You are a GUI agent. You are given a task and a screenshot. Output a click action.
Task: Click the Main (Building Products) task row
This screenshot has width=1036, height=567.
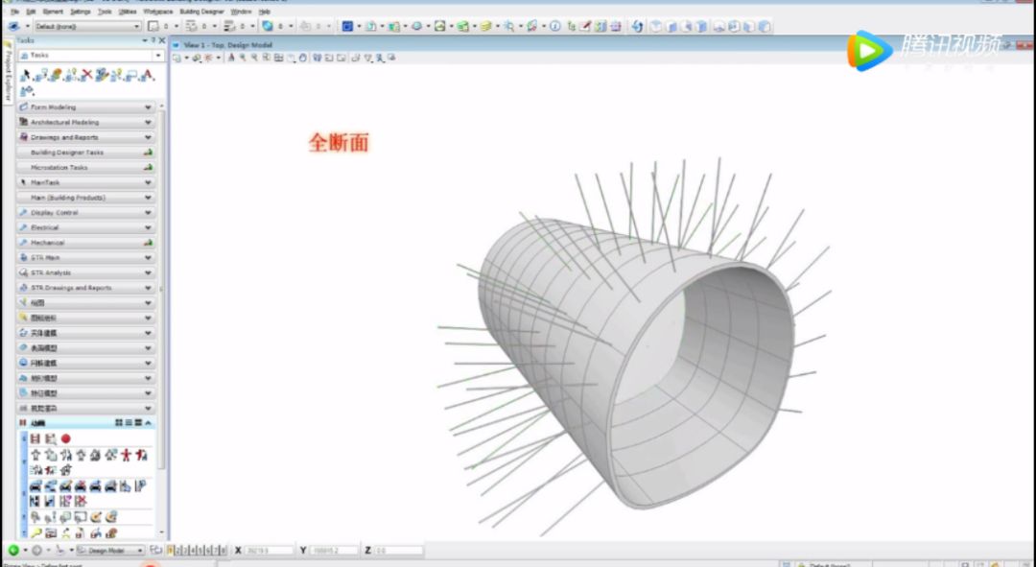pyautogui.click(x=86, y=198)
